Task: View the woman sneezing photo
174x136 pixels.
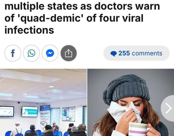Action: tap(131, 102)
